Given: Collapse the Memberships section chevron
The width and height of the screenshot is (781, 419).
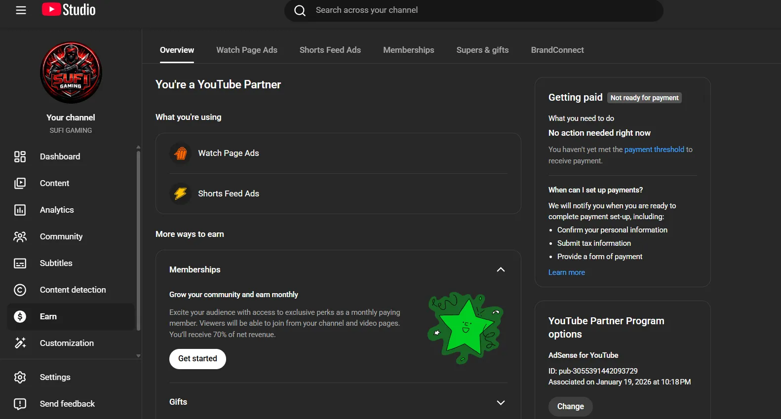Looking at the screenshot, I should 501,269.
